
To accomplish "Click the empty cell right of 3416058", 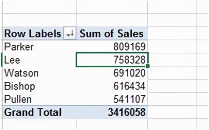I will pyautogui.click(x=172, y=112).
